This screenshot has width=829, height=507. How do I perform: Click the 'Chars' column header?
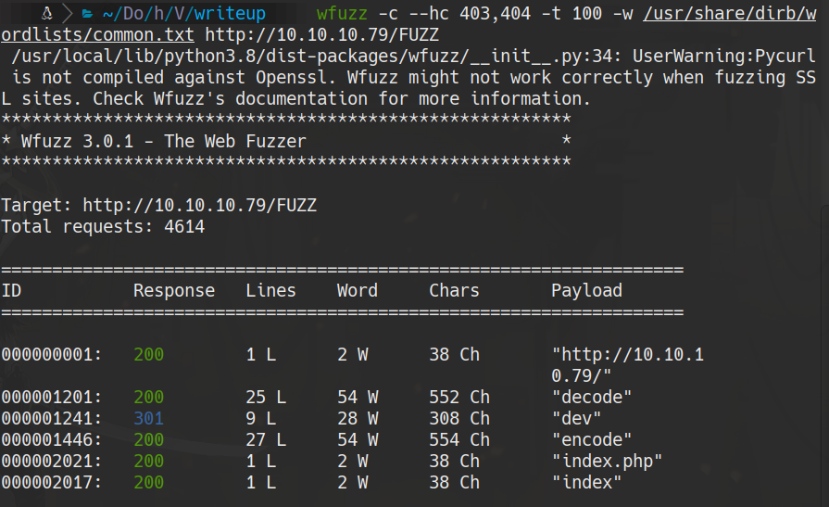[x=454, y=290]
